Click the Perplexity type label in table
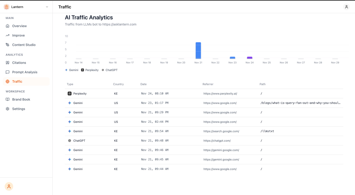The image size is (355, 195). click(x=80, y=94)
